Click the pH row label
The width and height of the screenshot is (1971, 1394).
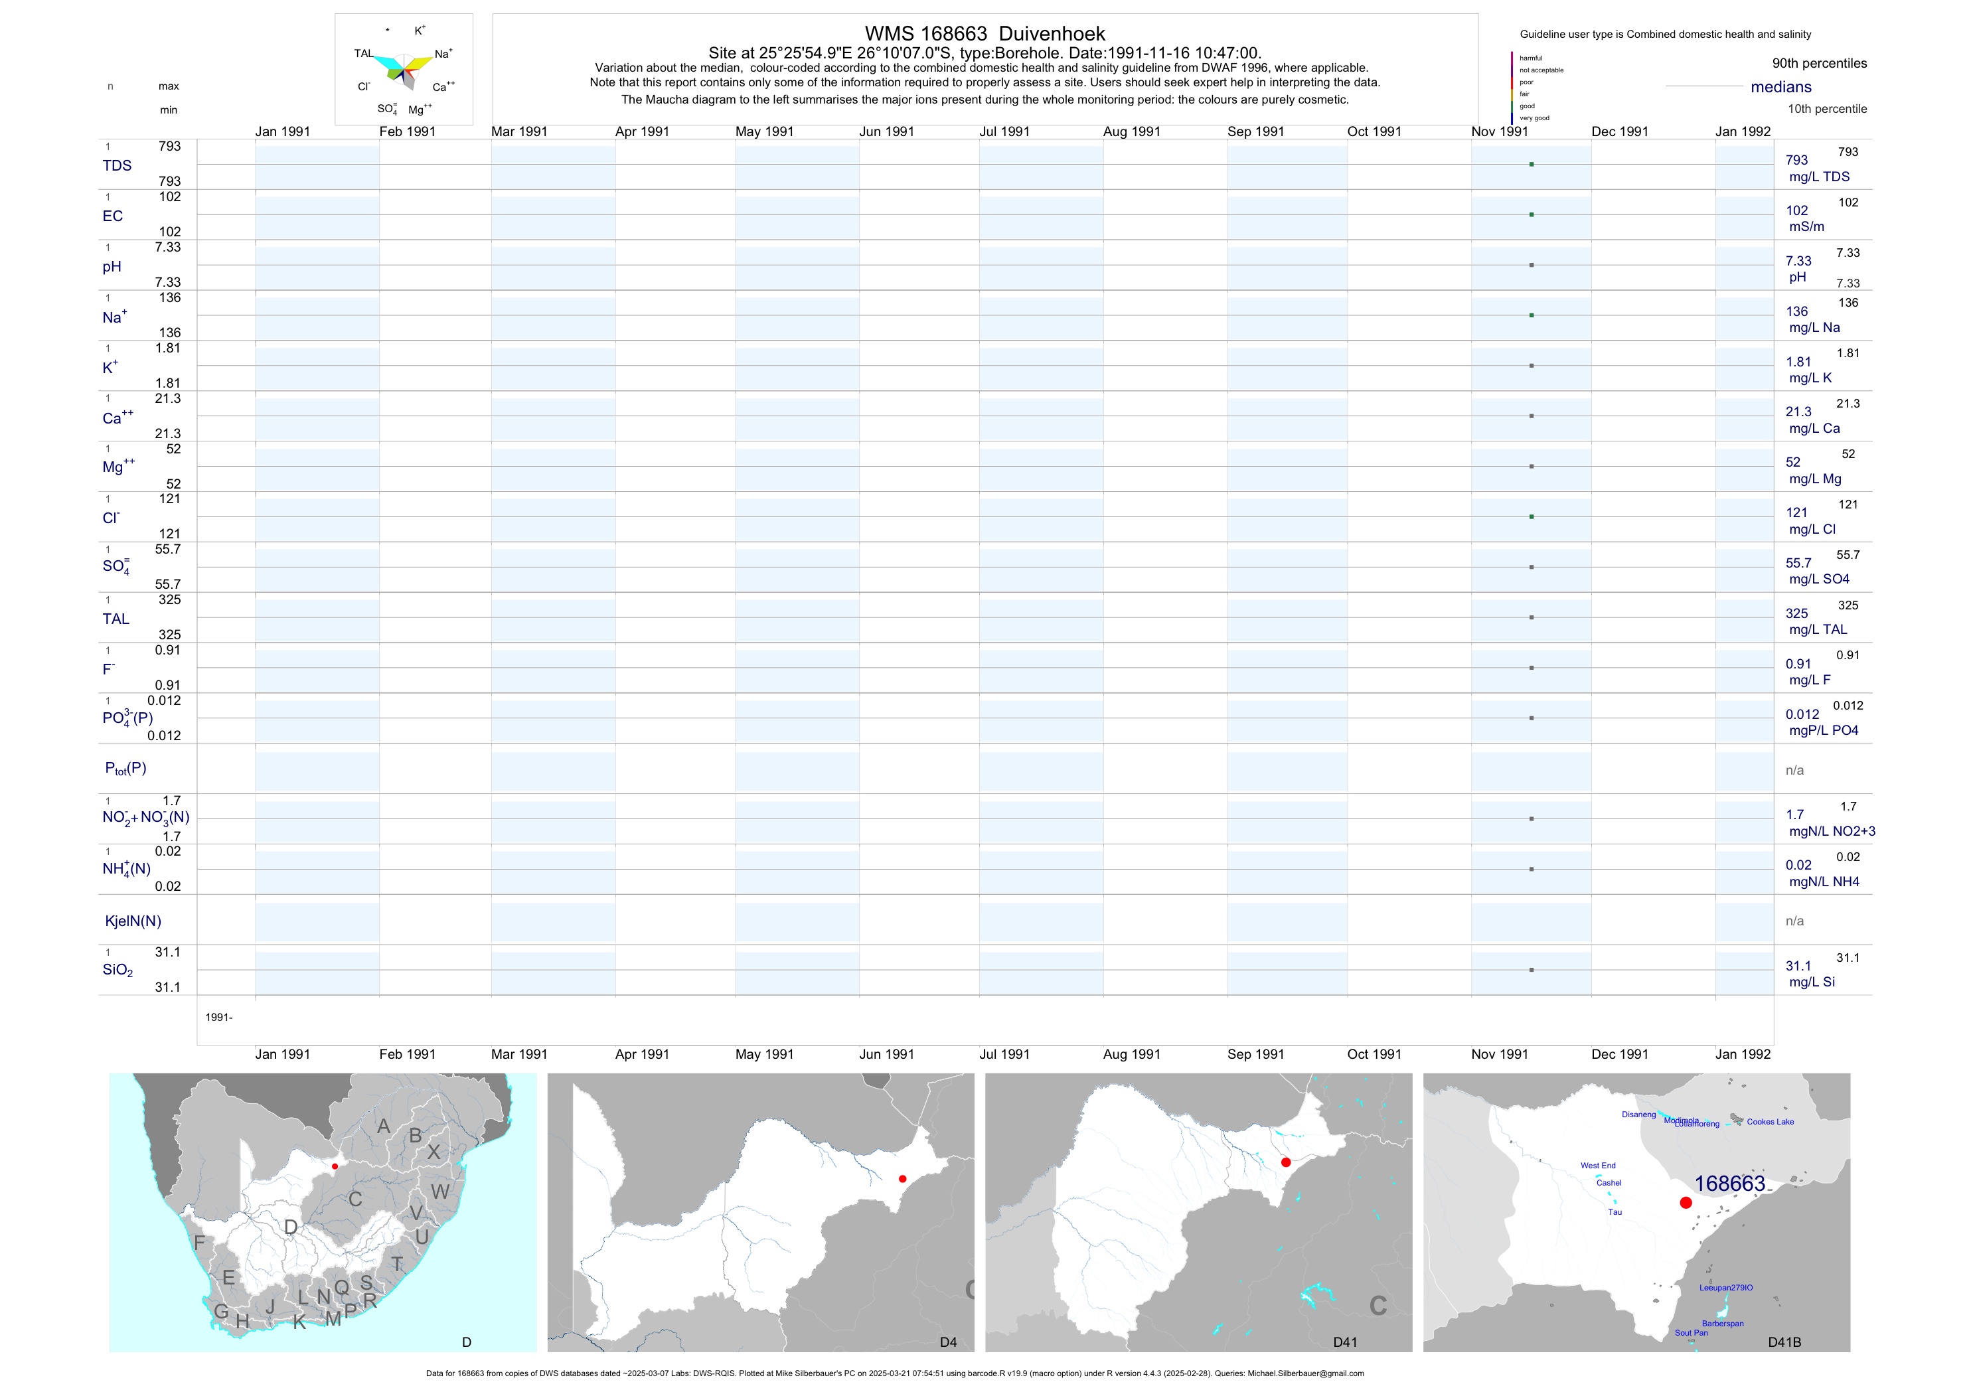(x=112, y=267)
